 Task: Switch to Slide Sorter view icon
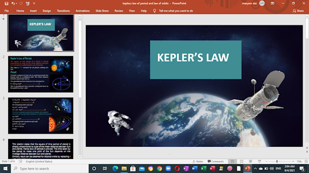(x=241, y=161)
